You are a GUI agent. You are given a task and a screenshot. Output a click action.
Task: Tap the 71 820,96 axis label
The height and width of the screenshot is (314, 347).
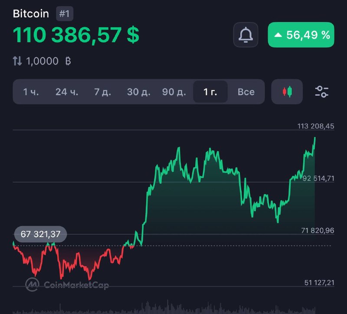[x=318, y=230]
